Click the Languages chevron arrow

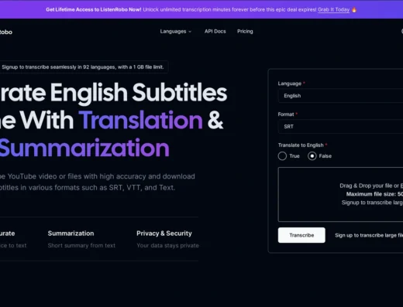coord(190,32)
